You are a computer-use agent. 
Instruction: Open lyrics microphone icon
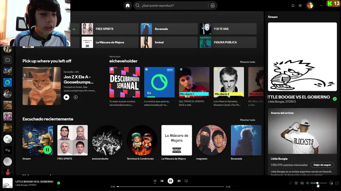(291, 183)
